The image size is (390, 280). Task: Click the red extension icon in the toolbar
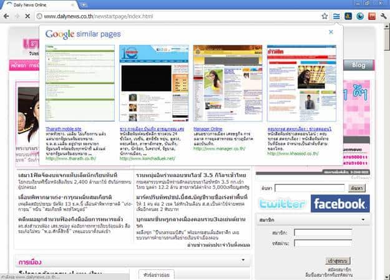coord(371,16)
